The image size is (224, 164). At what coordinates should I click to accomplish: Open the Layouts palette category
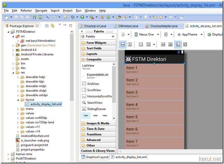98,54
